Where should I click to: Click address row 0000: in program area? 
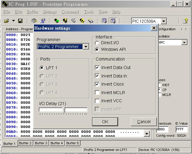point(12,35)
